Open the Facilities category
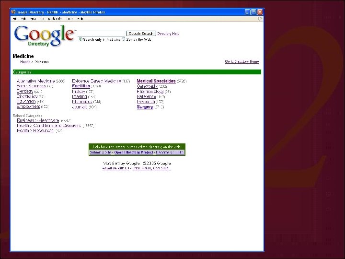Screen dimensions: 345x259 tap(81, 86)
